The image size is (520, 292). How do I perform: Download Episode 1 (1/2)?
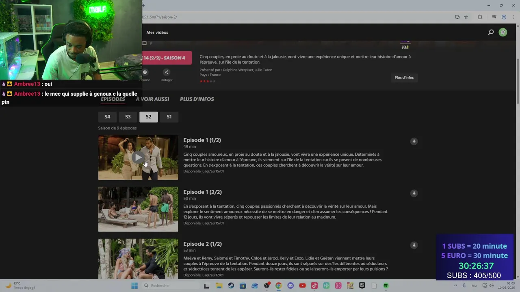tap(414, 142)
